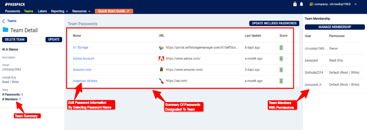The height and width of the screenshot is (130, 367).
Task: Open the lock icon in header
Action: [295, 4]
